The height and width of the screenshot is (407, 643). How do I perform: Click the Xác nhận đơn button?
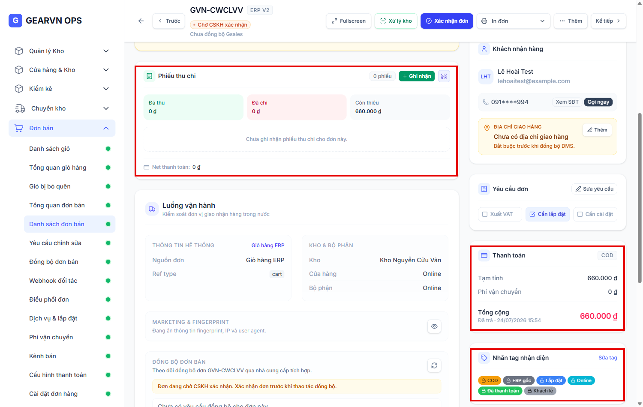[447, 21]
